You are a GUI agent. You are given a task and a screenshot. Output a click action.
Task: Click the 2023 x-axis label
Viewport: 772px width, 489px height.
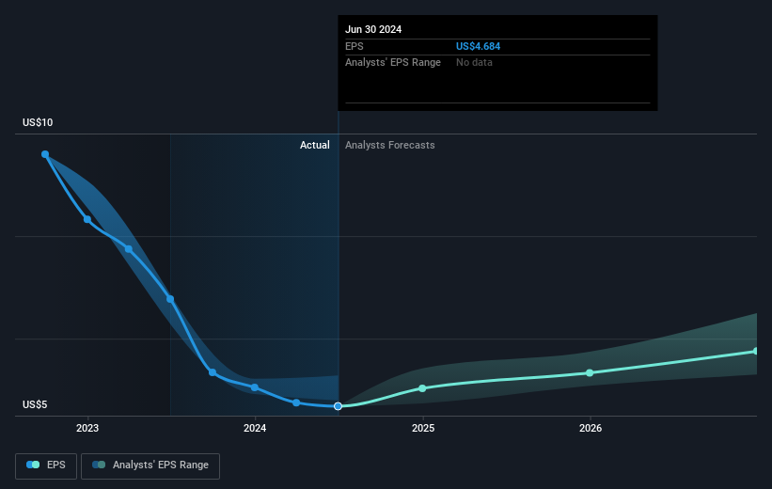tap(87, 428)
